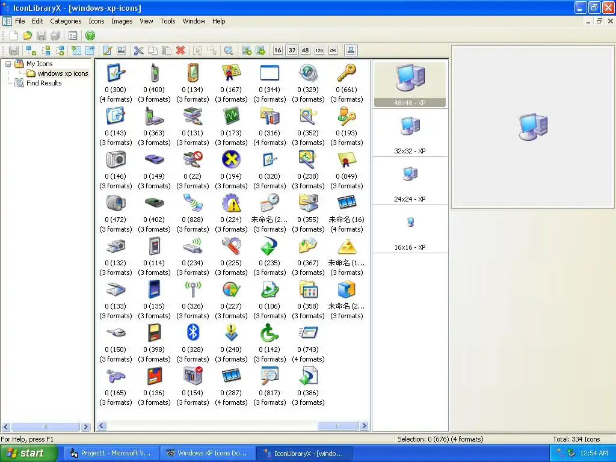Open the magnifier search tool
Viewport: 616px width, 462px height.
click(229, 51)
